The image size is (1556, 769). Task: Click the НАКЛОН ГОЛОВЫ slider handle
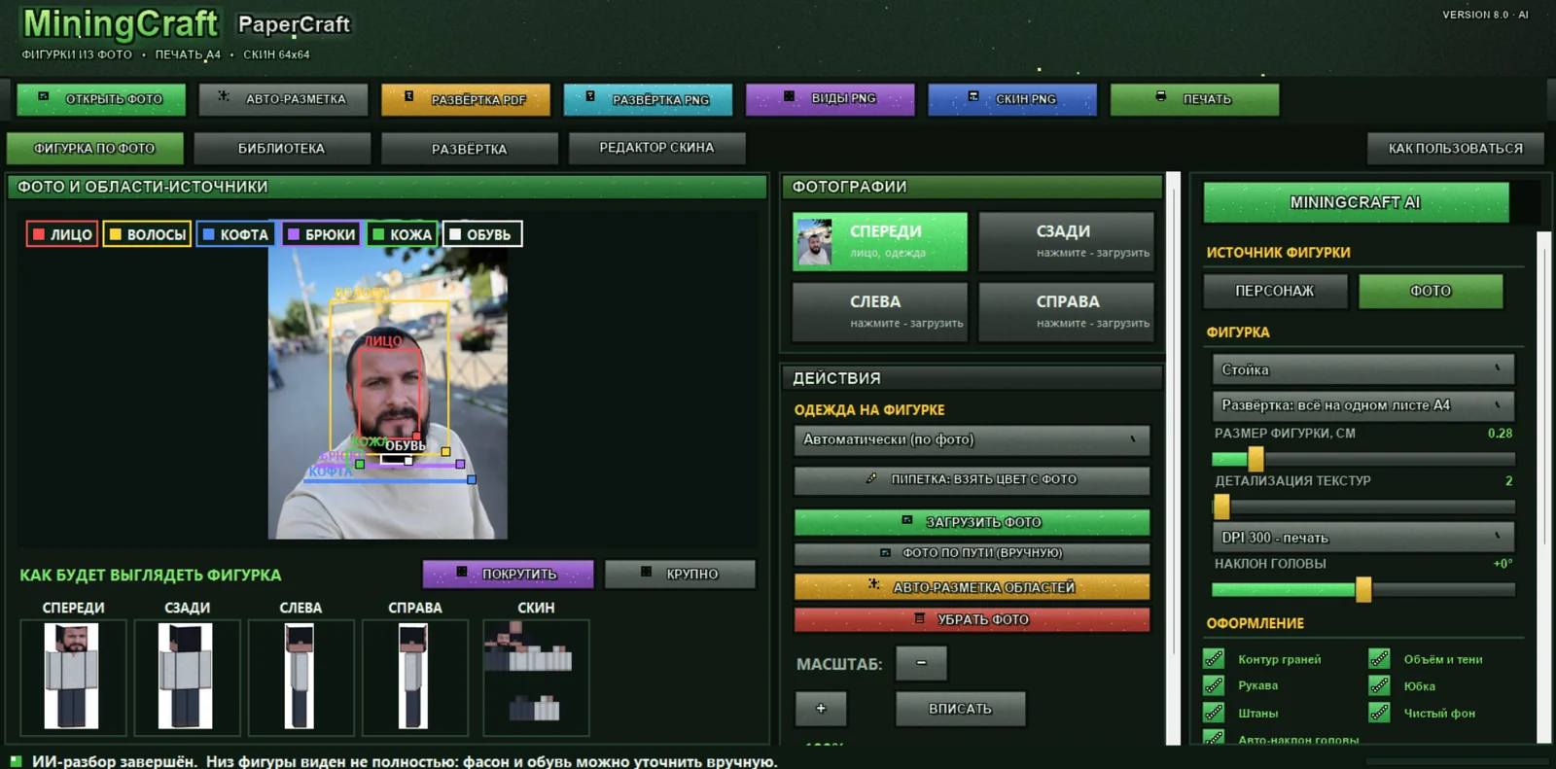click(1363, 588)
